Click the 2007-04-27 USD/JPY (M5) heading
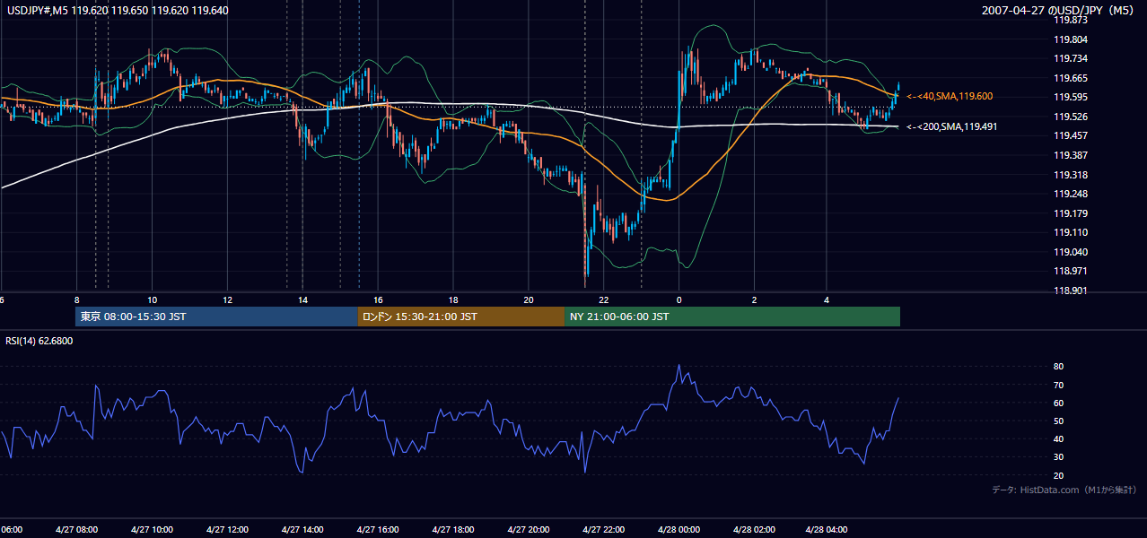Viewport: 1147px width, 538px height. click(1059, 11)
